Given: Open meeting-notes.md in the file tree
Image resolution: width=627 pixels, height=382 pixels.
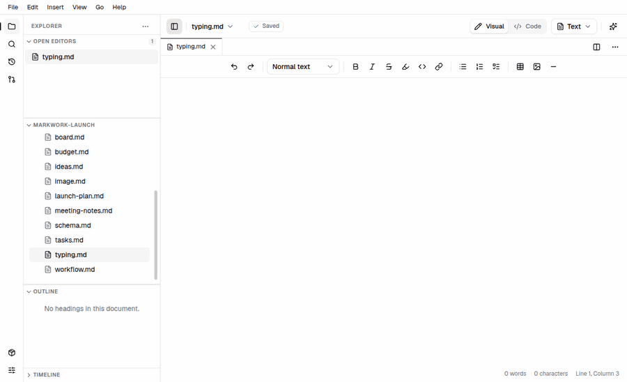Looking at the screenshot, I should (x=89, y=211).
